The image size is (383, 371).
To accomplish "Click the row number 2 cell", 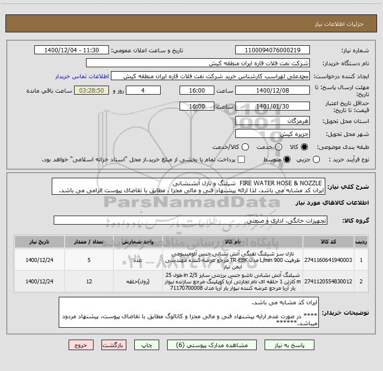I will coord(361,281).
